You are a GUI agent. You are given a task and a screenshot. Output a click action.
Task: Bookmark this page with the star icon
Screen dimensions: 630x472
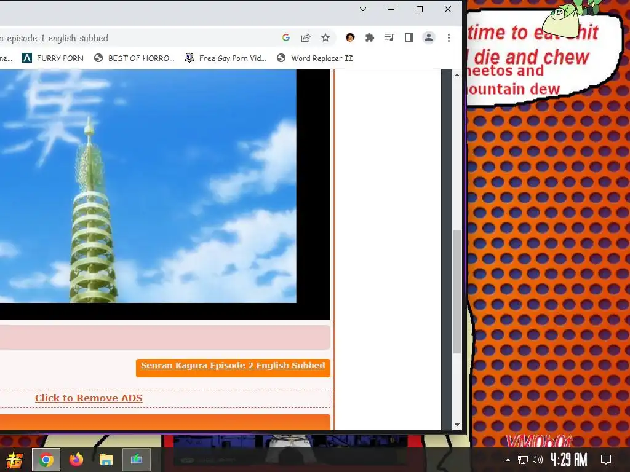325,37
